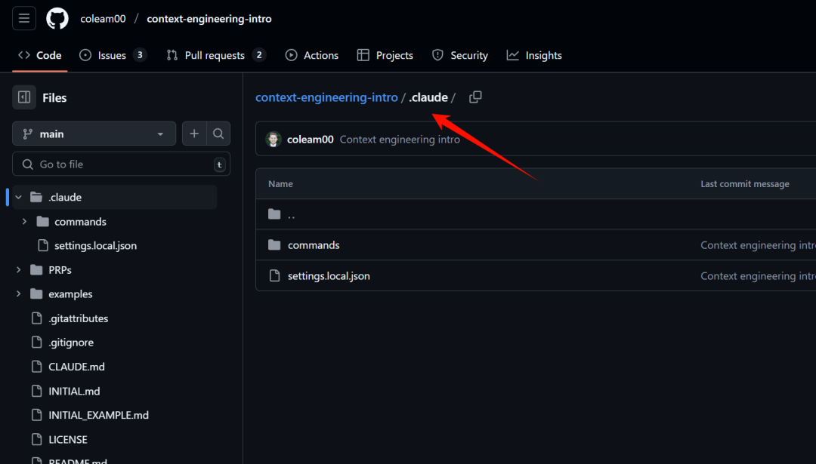Image resolution: width=816 pixels, height=464 pixels.
Task: Click the Name column header
Action: point(280,184)
